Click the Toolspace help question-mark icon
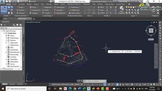 click(21, 25)
